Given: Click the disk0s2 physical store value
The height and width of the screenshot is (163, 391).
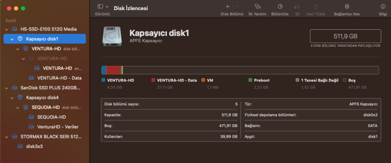Looking at the screenshot, I should [x=370, y=115].
